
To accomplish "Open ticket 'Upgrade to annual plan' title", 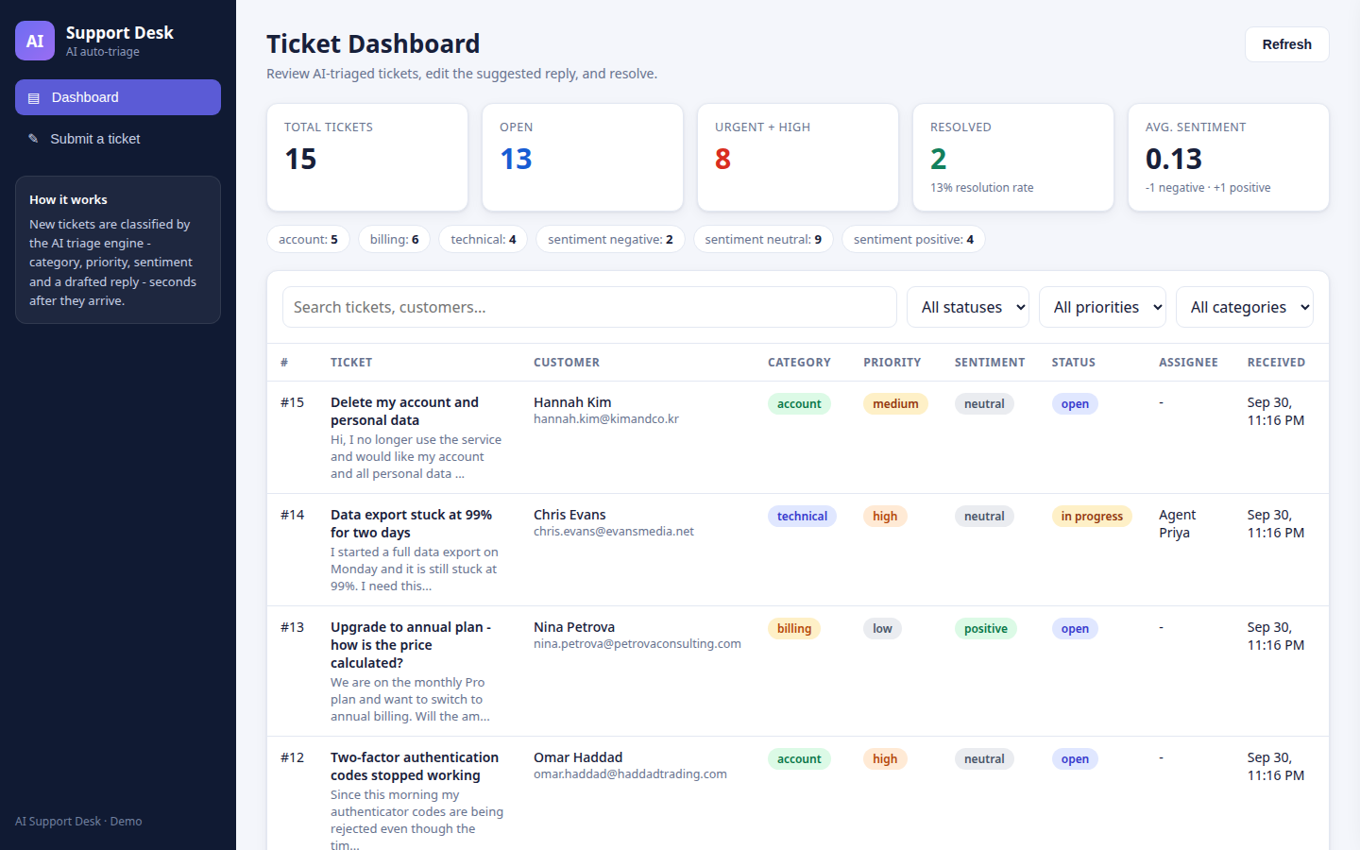I will (411, 645).
